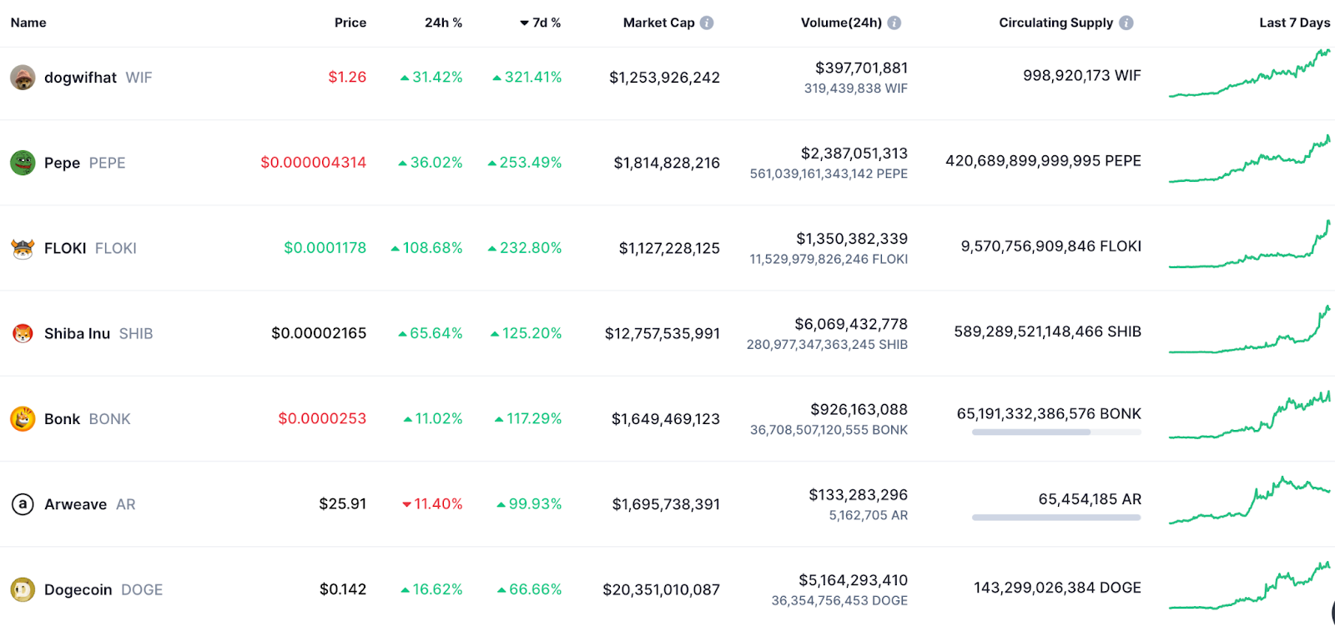Open Shiba Inu's 7-day price chart

[x=1249, y=329]
